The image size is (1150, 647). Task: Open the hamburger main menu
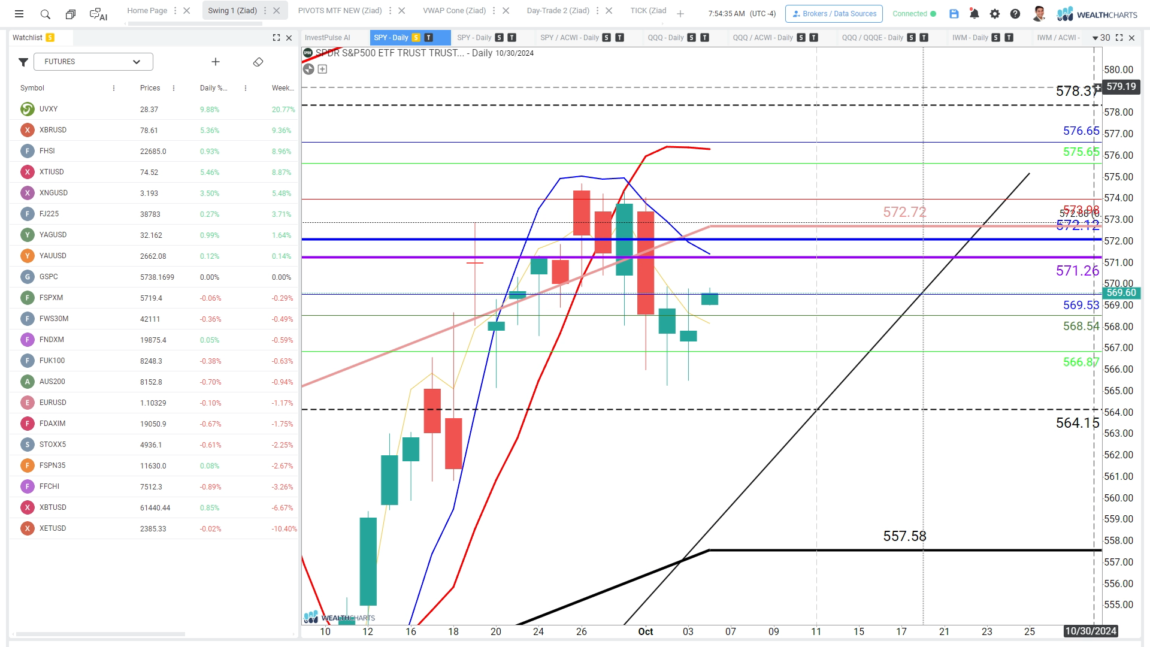[19, 14]
